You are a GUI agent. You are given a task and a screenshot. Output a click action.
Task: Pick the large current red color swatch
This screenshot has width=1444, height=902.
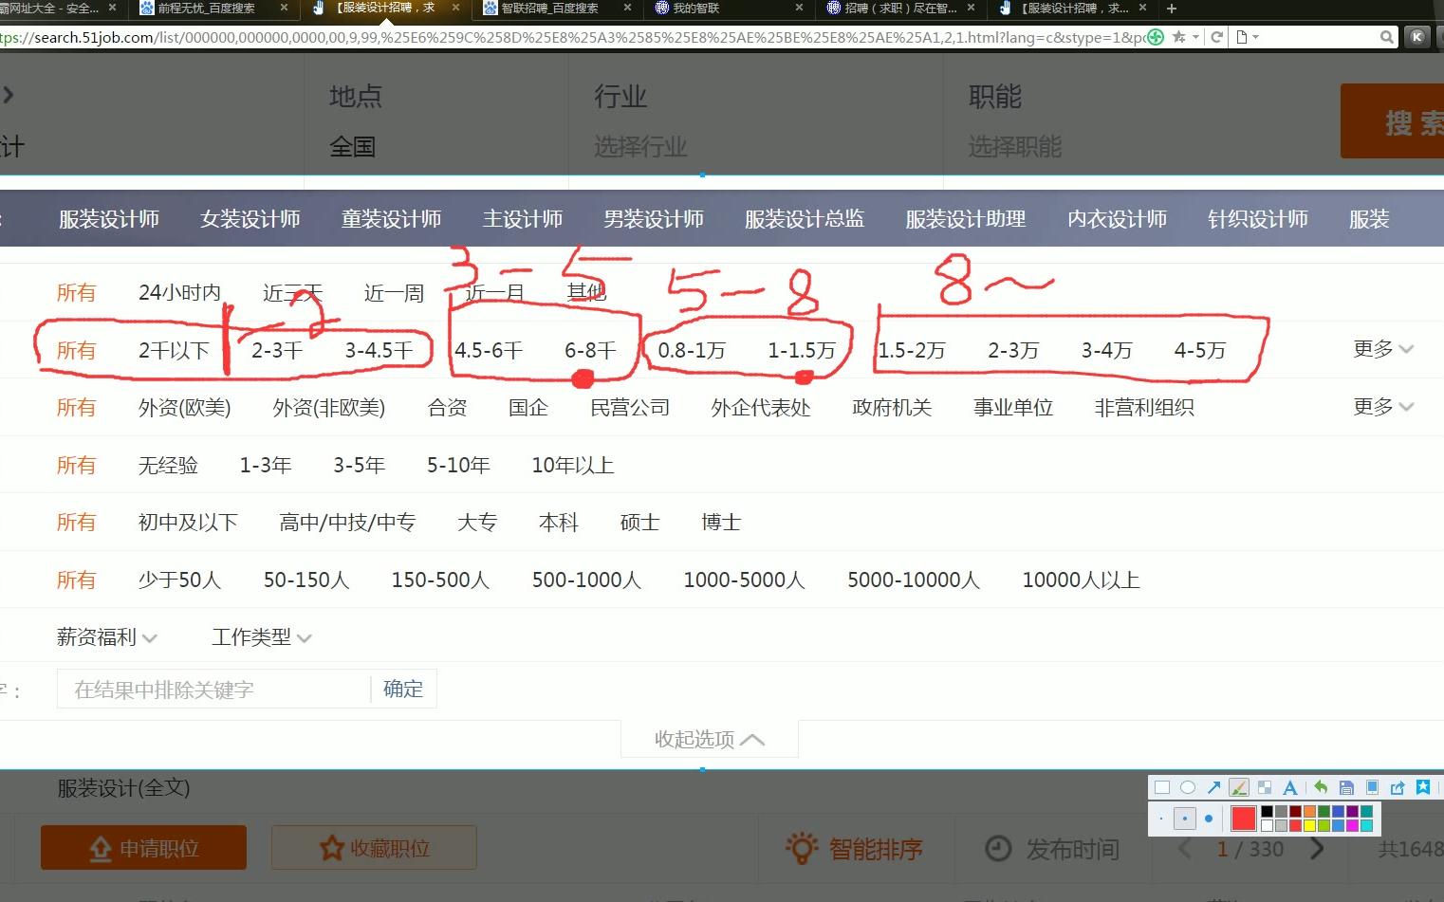tap(1243, 818)
